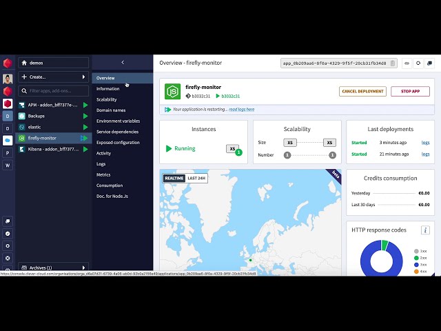Click the git commit b3032c31 icon
This screenshot has height=331, width=441.
(188, 96)
